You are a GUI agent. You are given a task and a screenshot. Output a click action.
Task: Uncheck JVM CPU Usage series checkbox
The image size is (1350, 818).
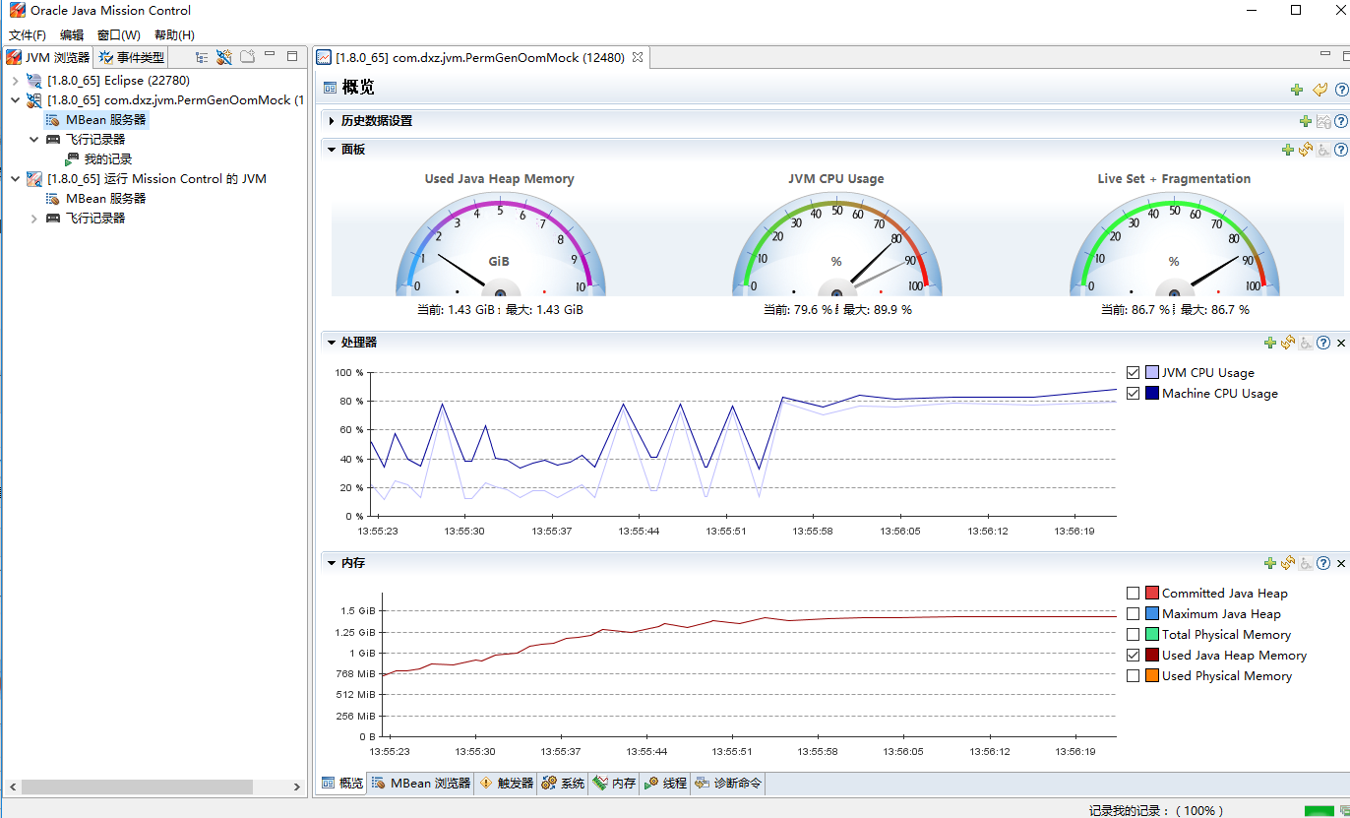(1133, 373)
